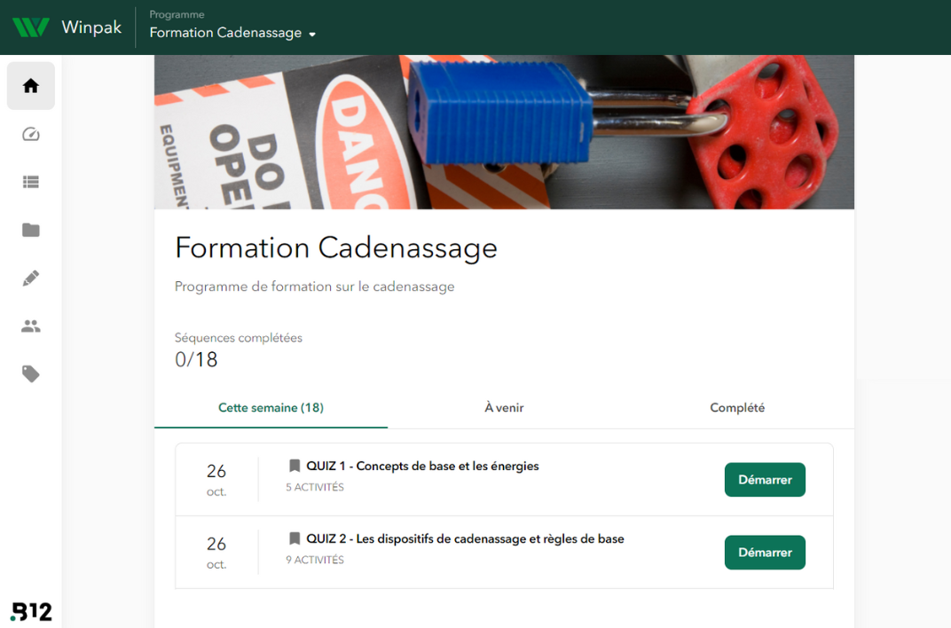Screen dimensions: 951x628
Task: Open the Complété tab
Action: 737,407
